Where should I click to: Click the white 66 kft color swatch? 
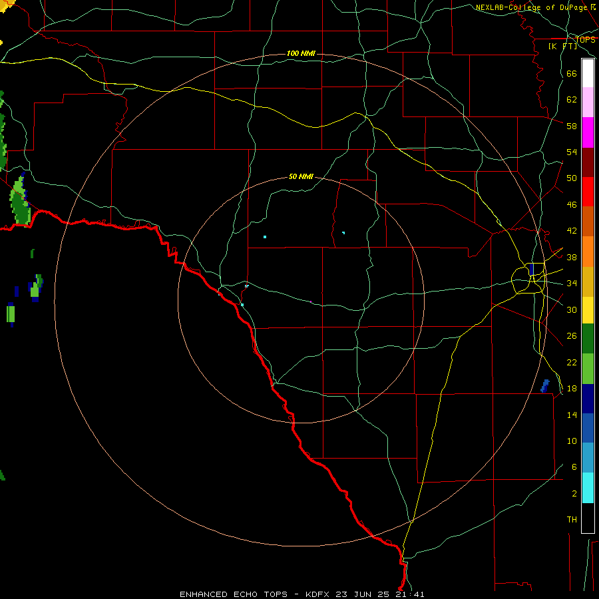point(588,73)
